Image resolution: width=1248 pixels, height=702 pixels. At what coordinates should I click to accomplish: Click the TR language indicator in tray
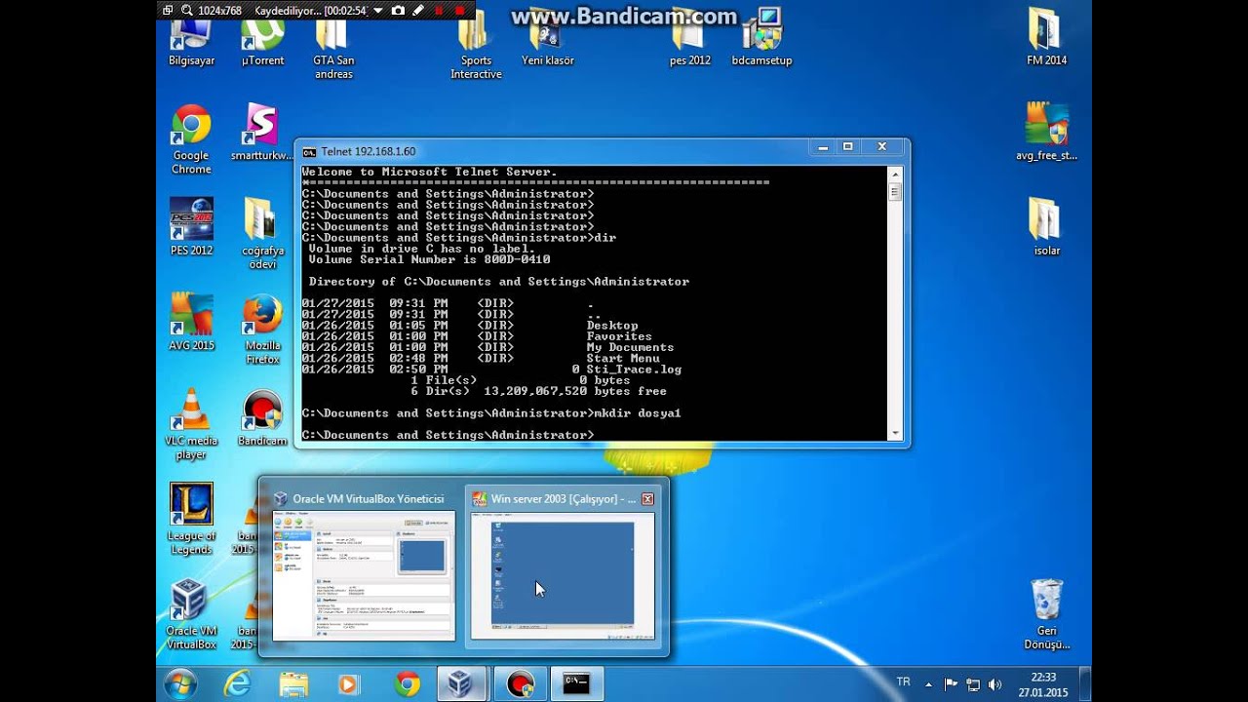[903, 682]
